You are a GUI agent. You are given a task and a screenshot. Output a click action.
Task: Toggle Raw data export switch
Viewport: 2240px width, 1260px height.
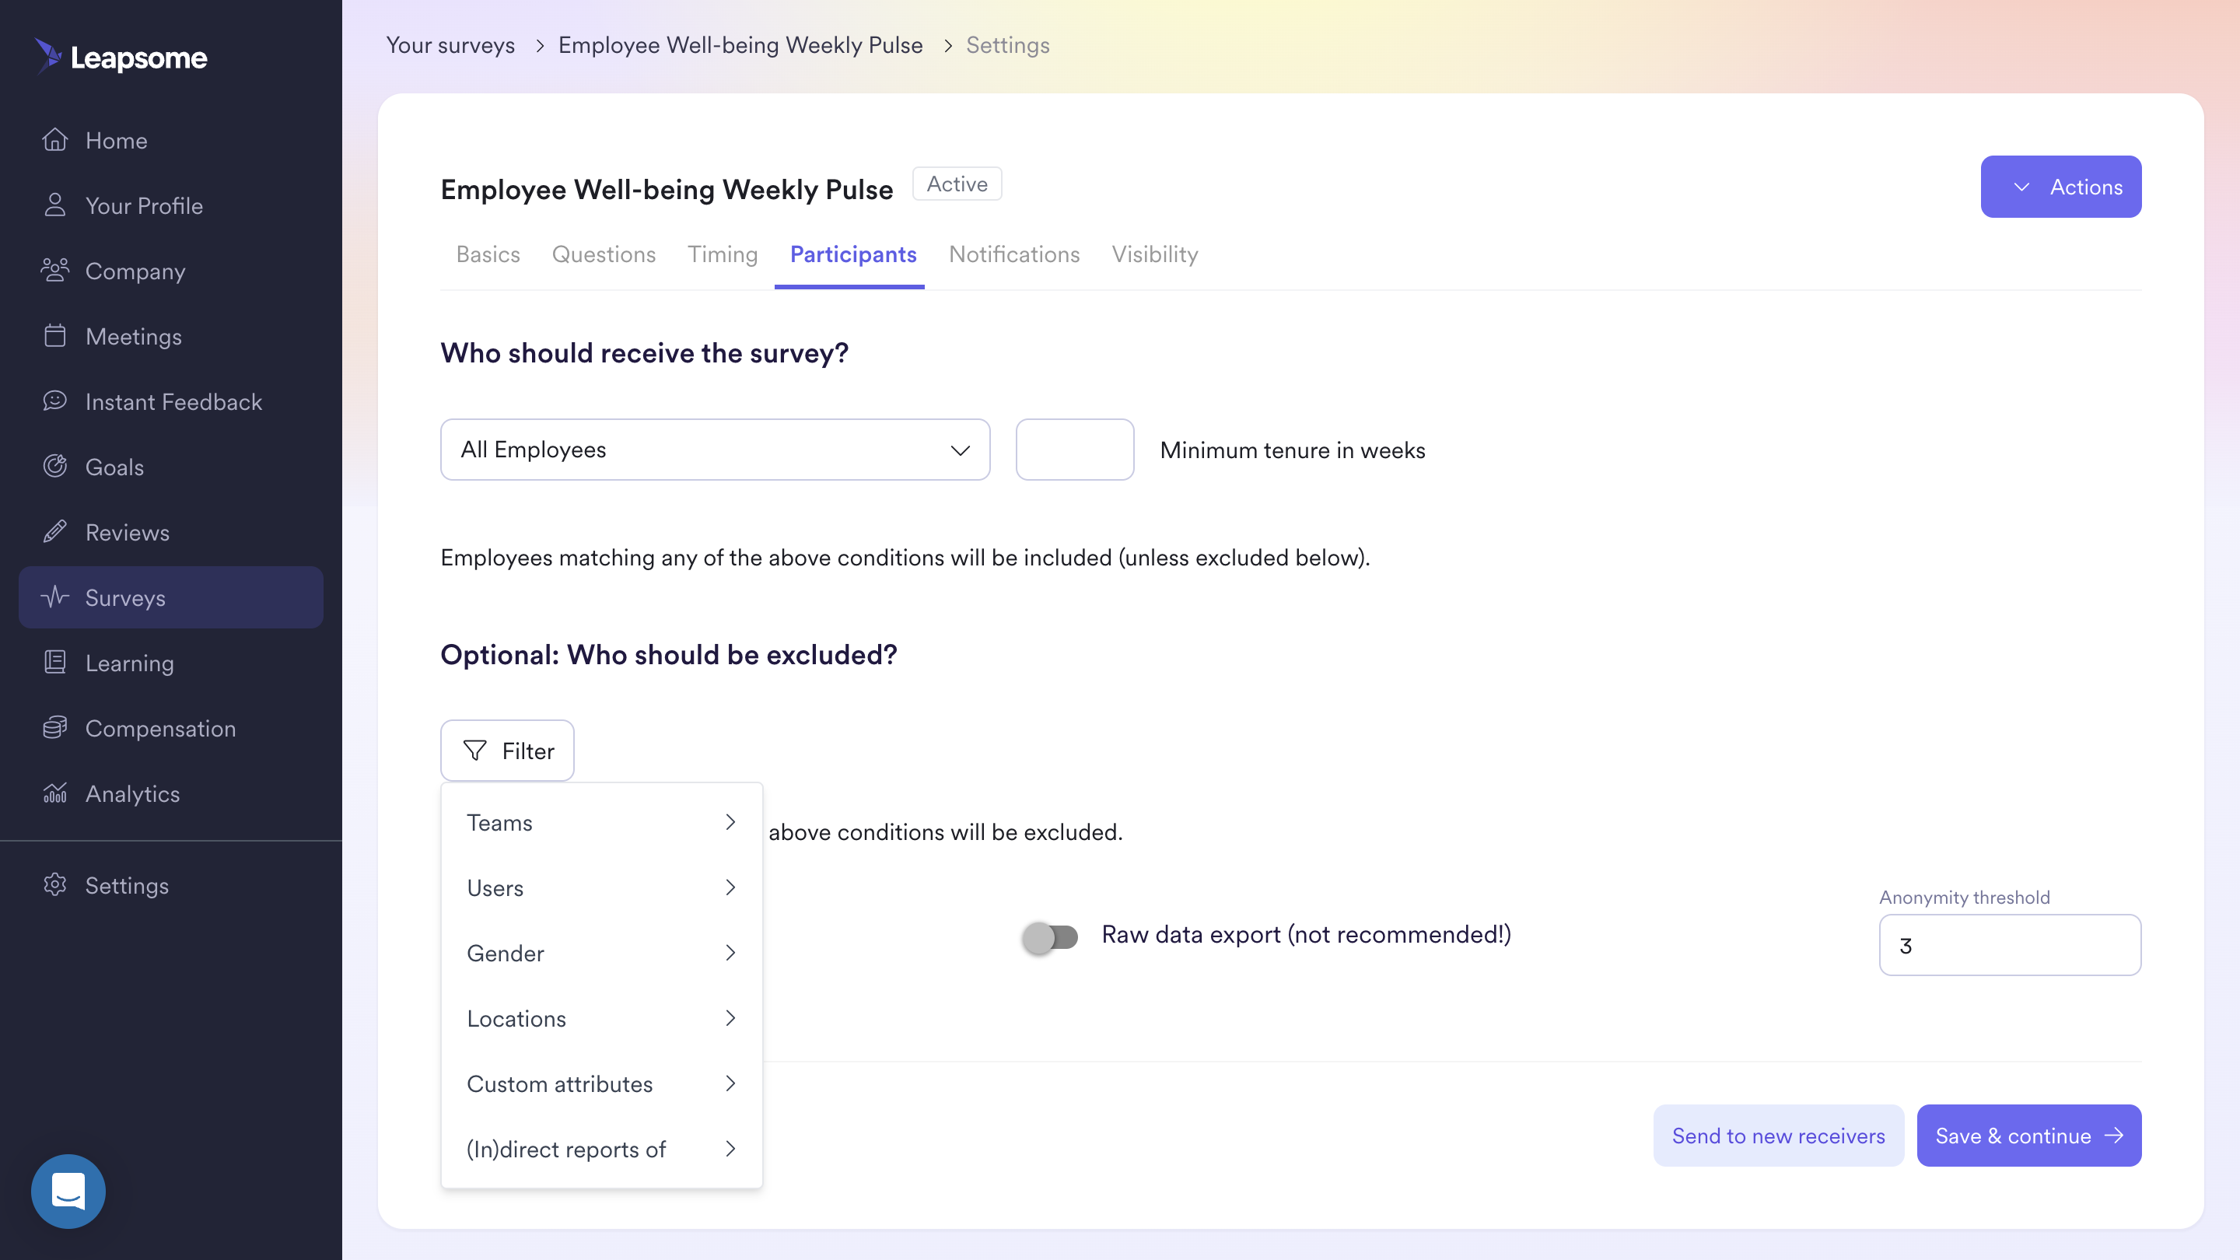[x=1051, y=936]
